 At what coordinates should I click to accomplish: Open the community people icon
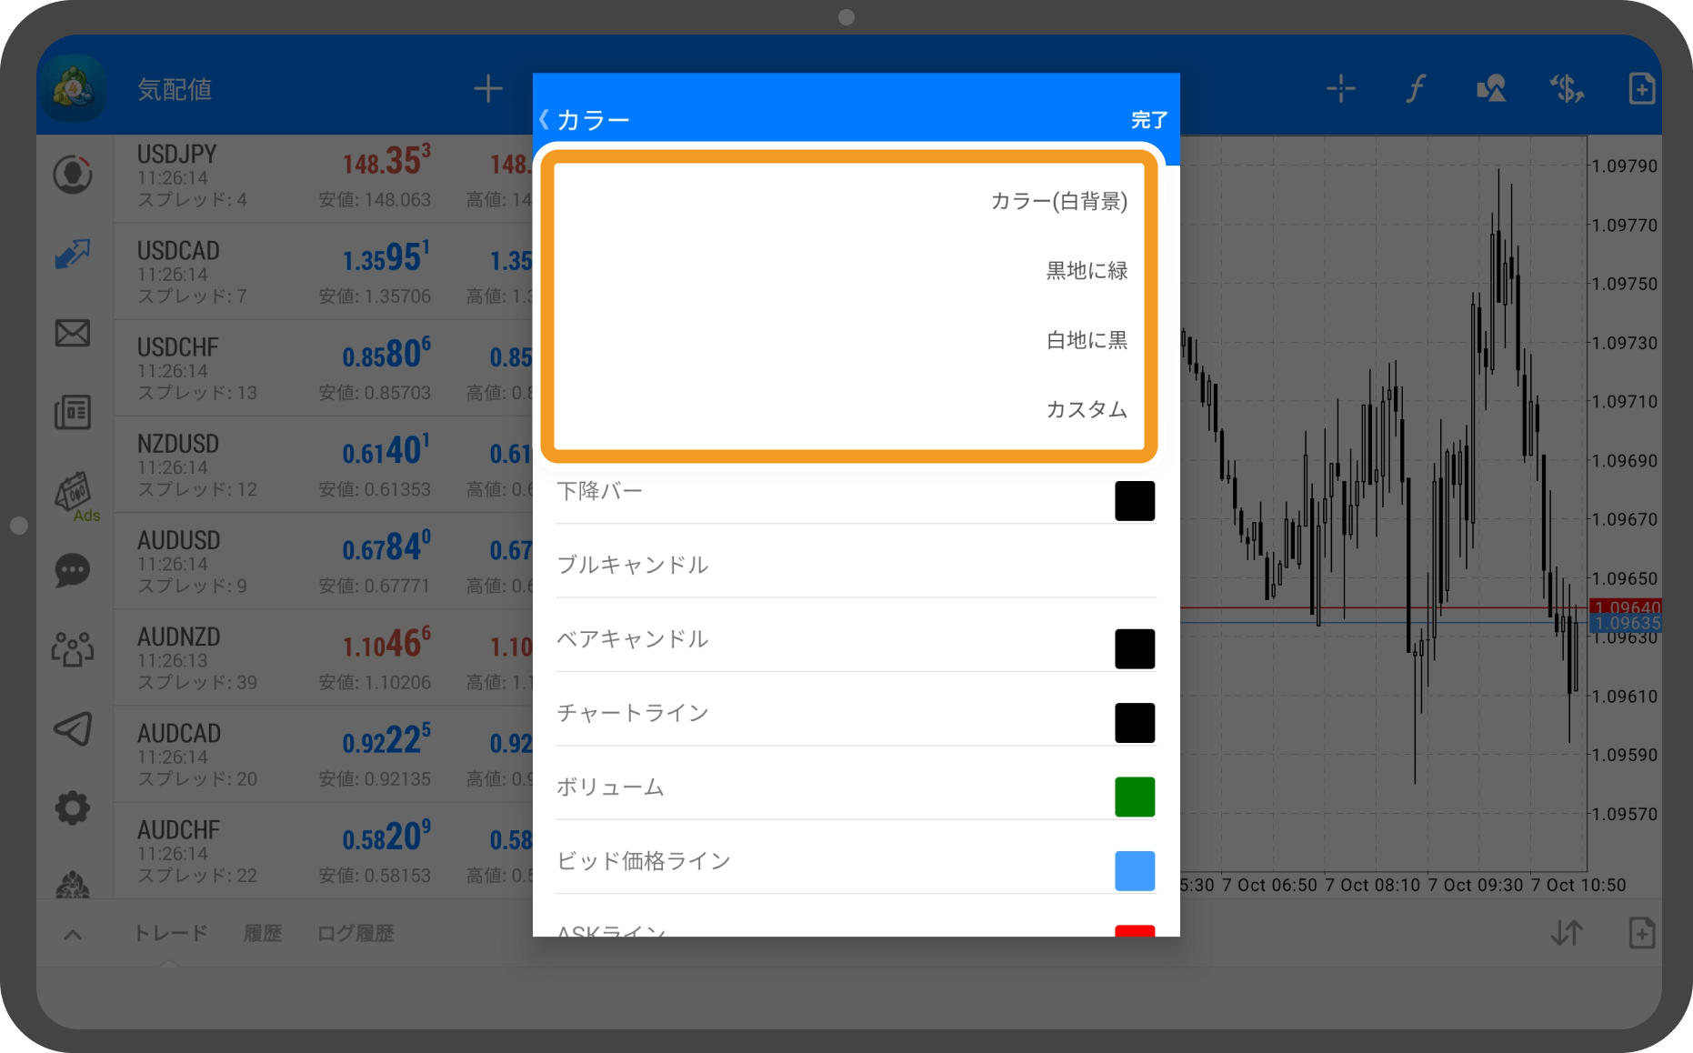pyautogui.click(x=73, y=649)
